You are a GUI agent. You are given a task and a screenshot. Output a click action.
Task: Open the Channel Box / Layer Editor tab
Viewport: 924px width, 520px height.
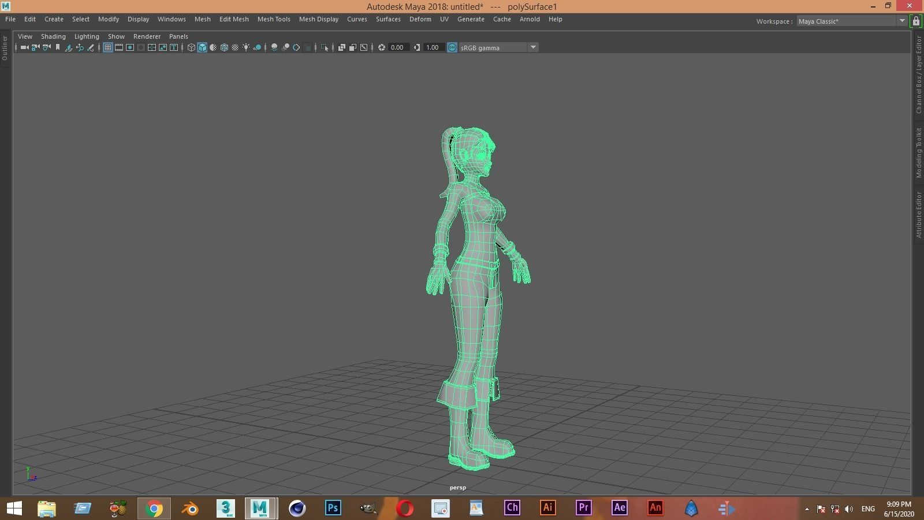pos(919,75)
